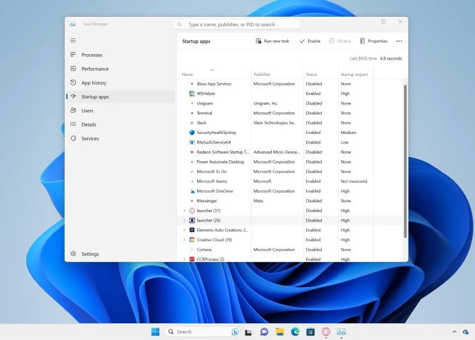
Task: Click the Performance sidebar icon
Action: pos(73,69)
